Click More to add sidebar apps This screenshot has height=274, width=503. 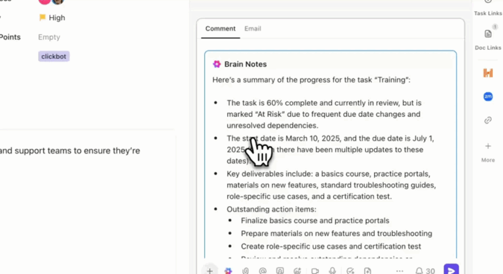pos(488,151)
